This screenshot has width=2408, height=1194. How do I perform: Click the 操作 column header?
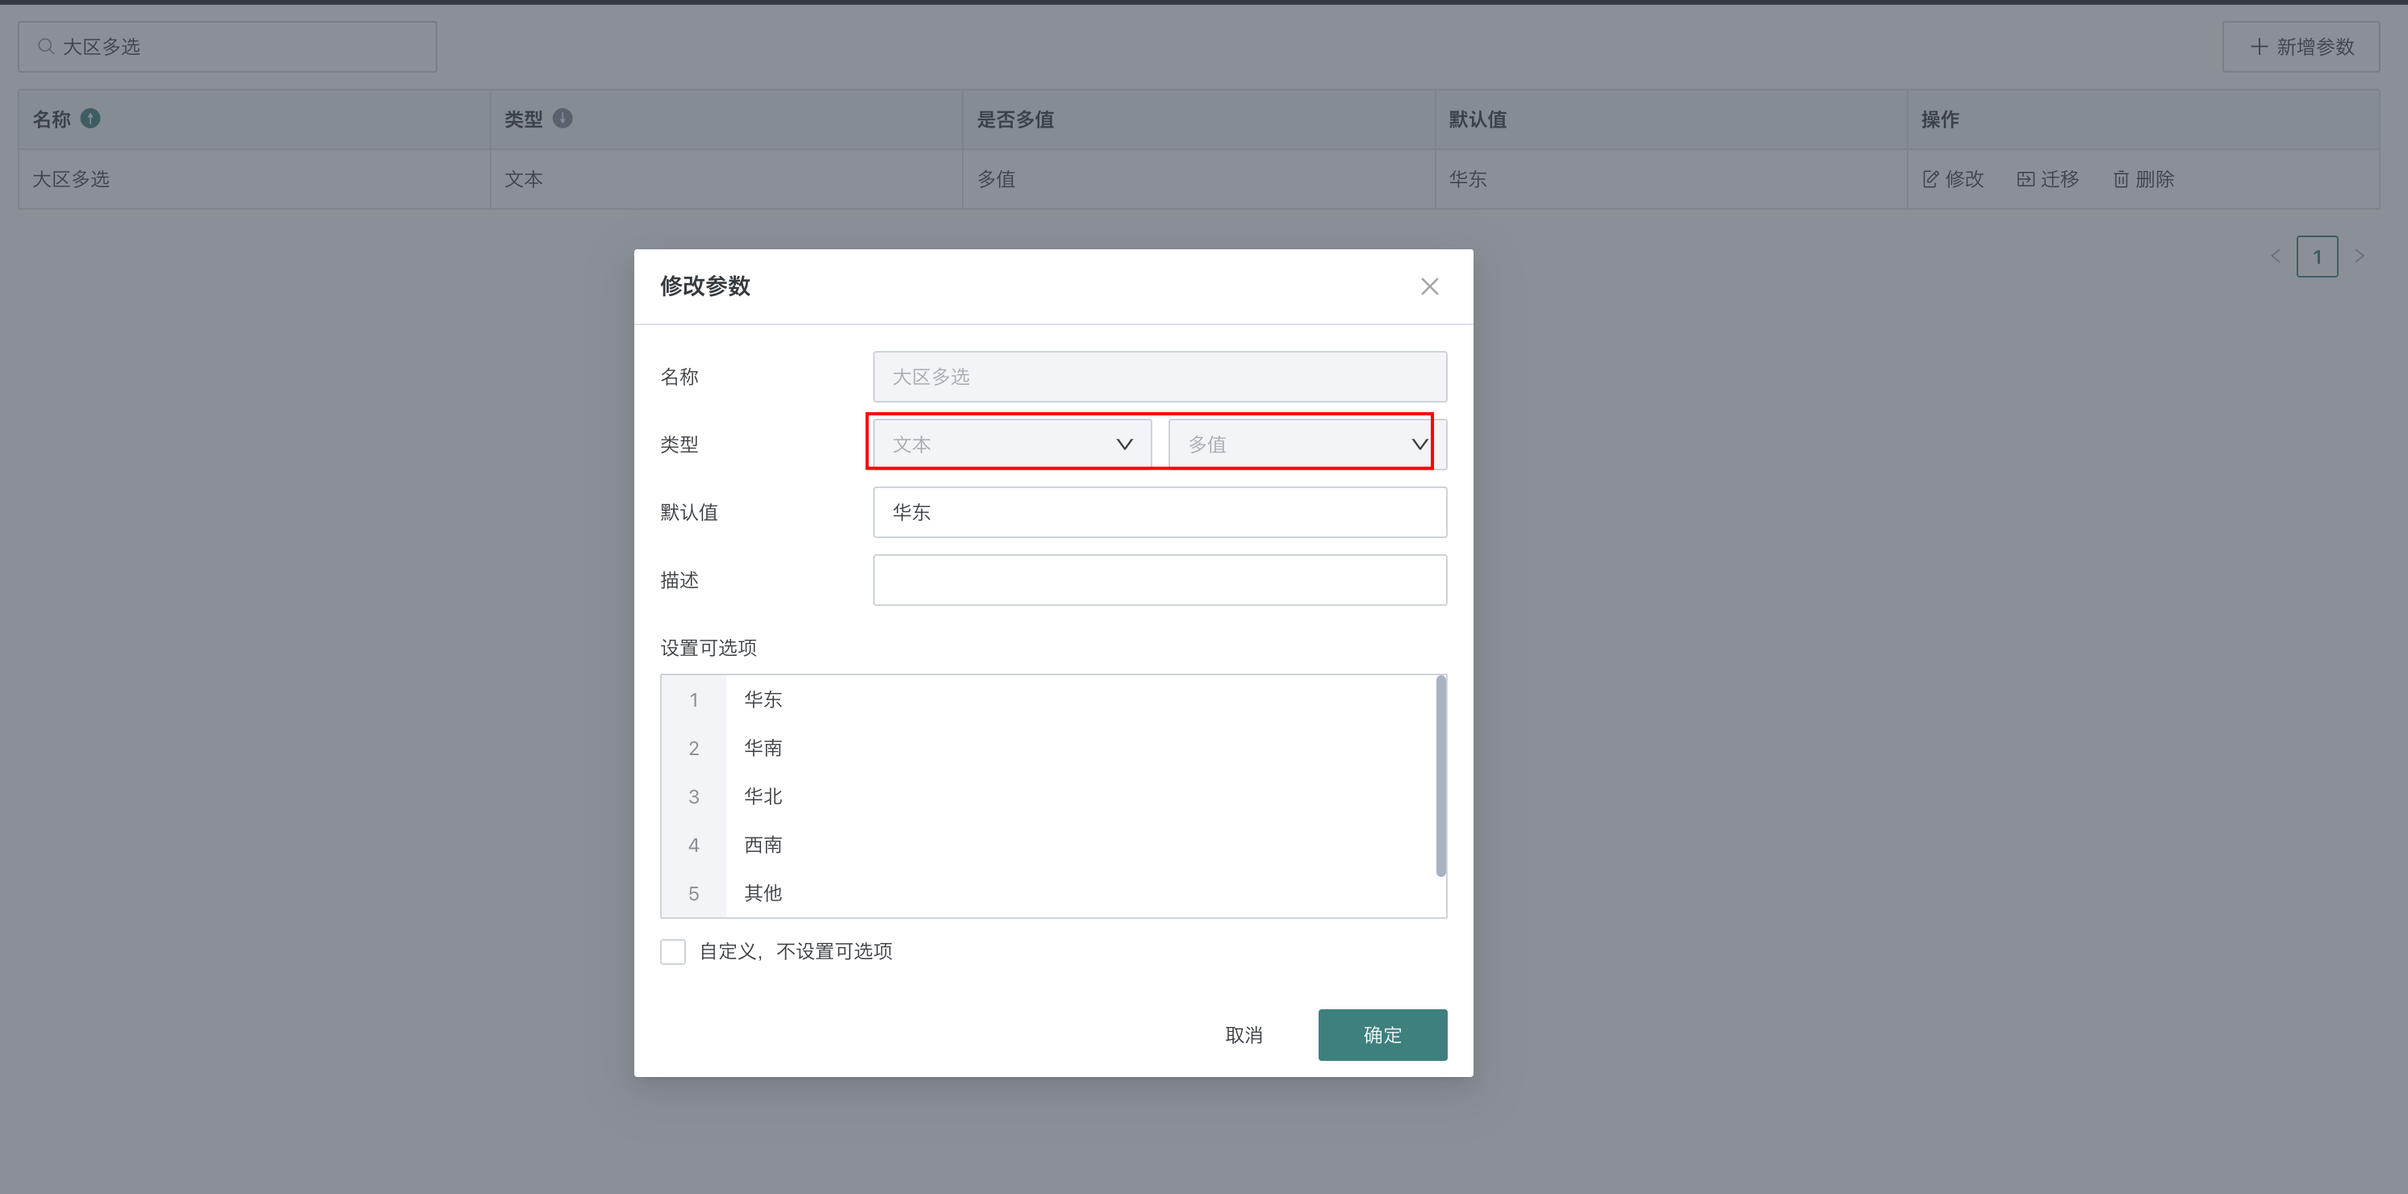(2143, 119)
